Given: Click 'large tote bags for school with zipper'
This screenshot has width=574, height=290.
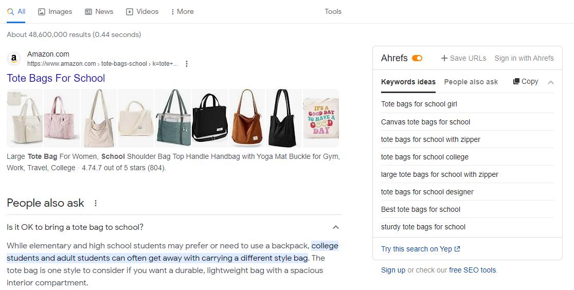Looking at the screenshot, I should (x=439, y=175).
